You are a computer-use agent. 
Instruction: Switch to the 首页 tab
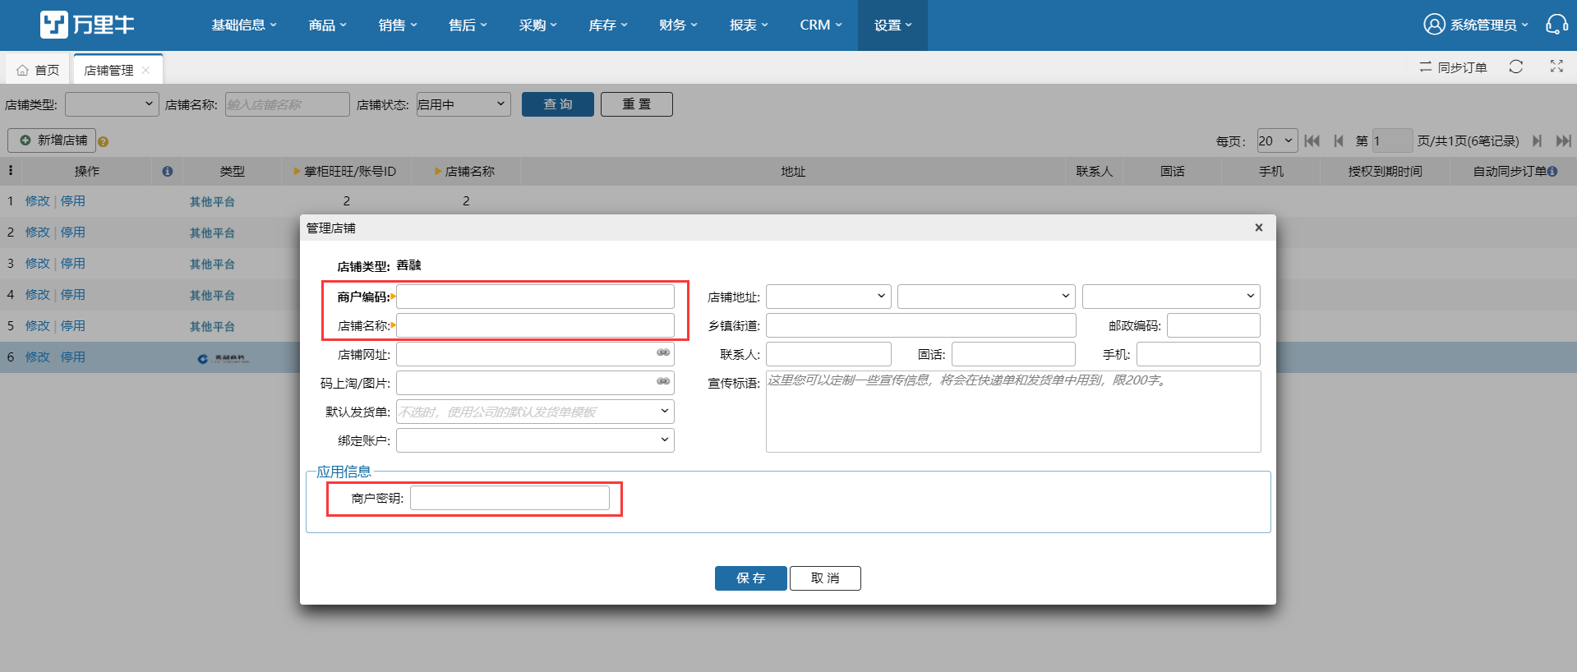point(38,70)
